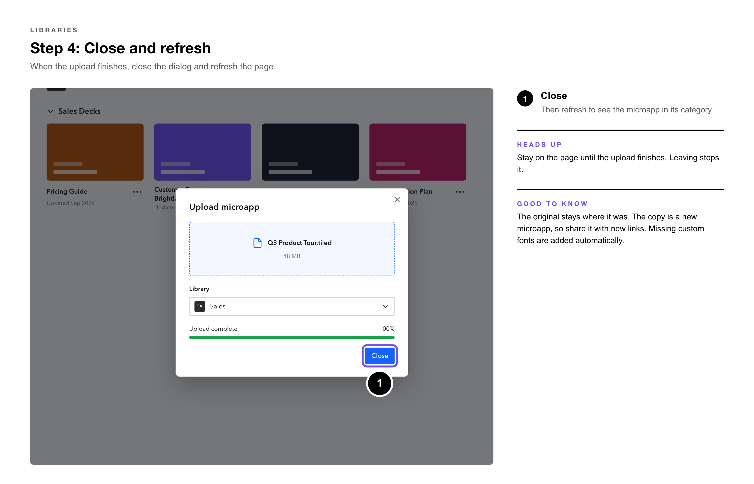Click the SA library badge icon
The height and width of the screenshot is (484, 754).
[x=200, y=306]
